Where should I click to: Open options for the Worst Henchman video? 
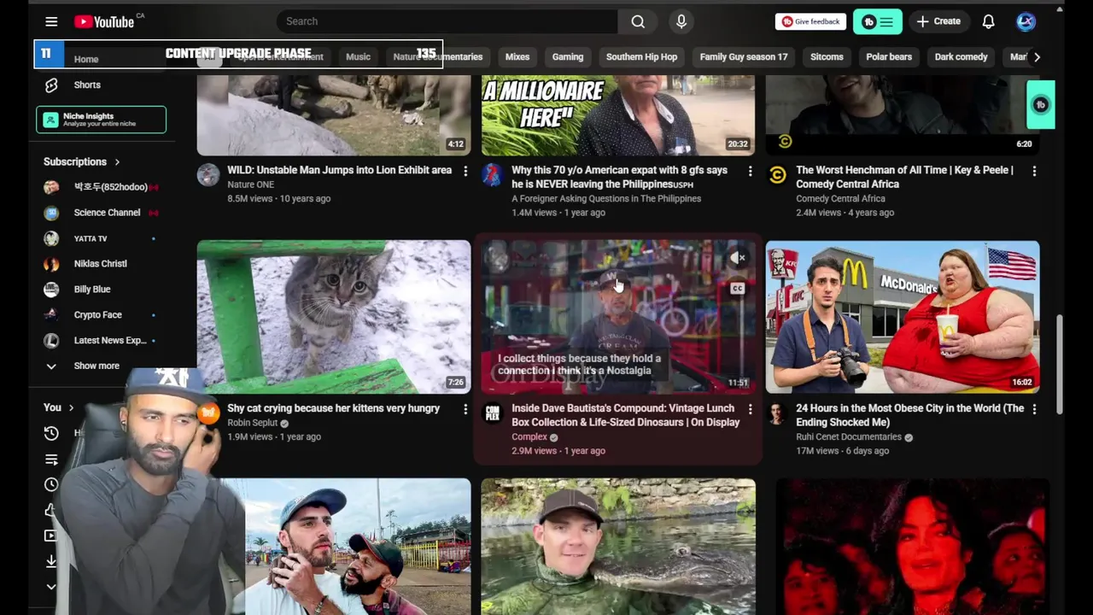(x=1034, y=171)
